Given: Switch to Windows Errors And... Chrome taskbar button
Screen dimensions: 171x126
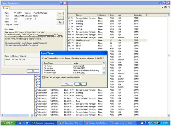Looking at the screenshot, I should coord(70,123).
